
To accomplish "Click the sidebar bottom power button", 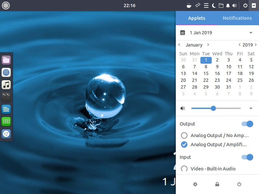I will click(239, 184).
